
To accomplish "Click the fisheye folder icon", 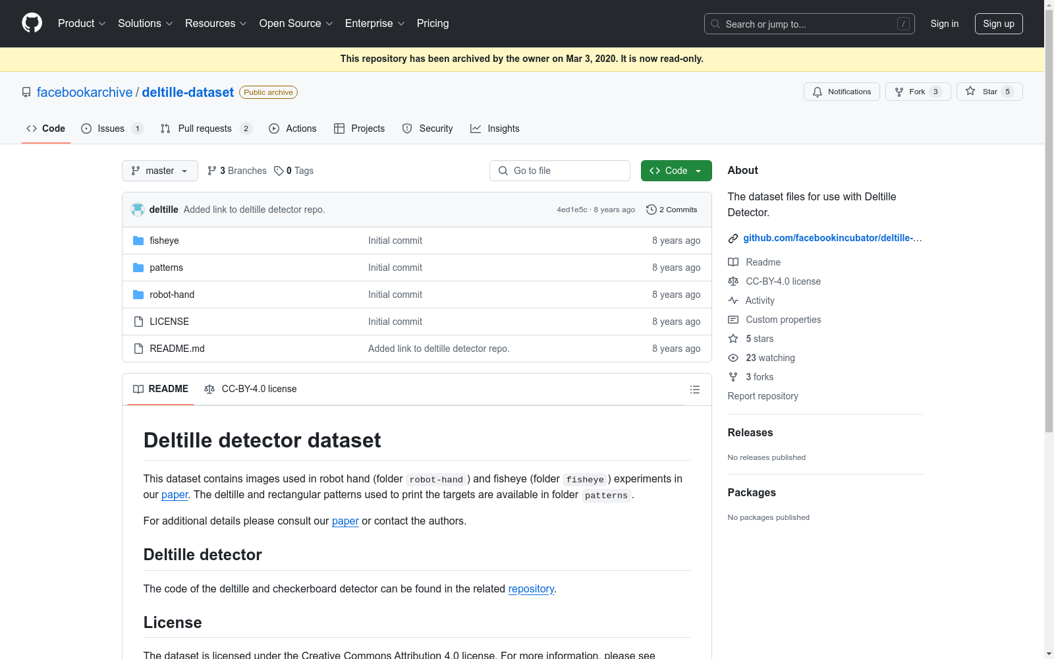I will 138,241.
